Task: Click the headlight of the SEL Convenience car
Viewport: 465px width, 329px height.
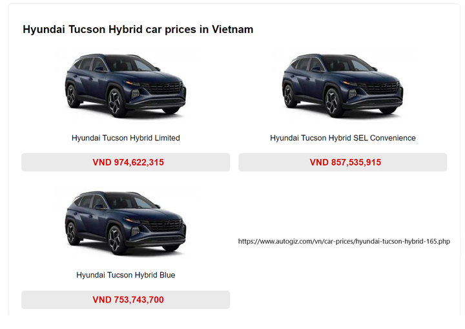Action: pyautogui.click(x=351, y=83)
